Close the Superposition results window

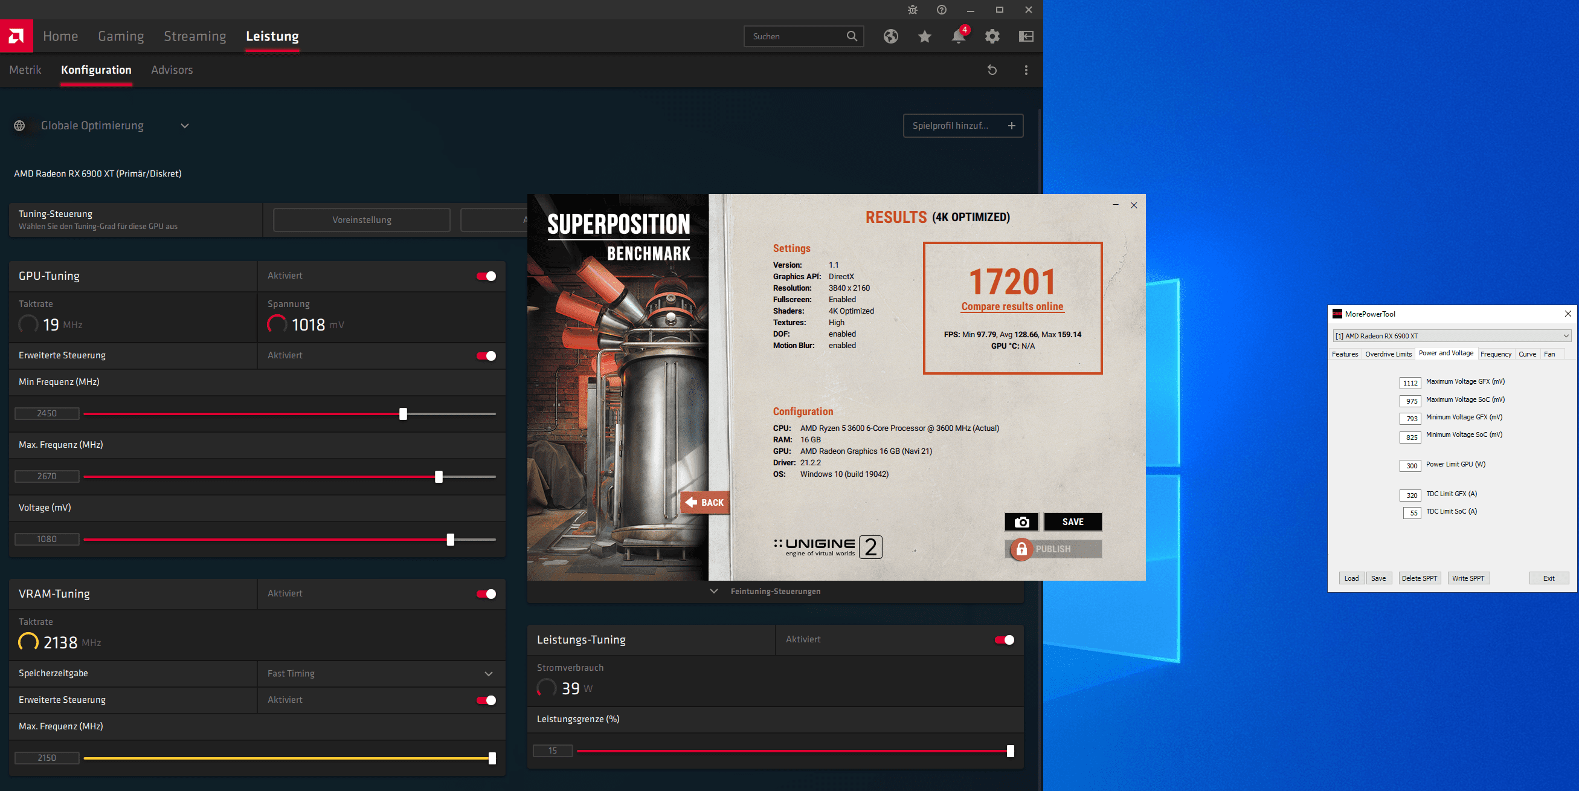click(1134, 205)
